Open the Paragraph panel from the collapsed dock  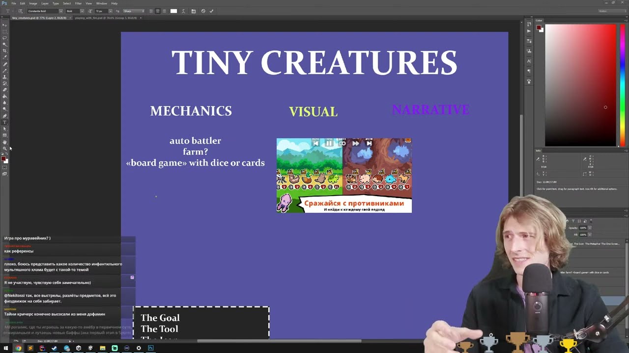529,71
